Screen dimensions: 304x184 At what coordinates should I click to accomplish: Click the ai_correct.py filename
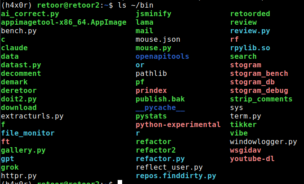coord(30,14)
